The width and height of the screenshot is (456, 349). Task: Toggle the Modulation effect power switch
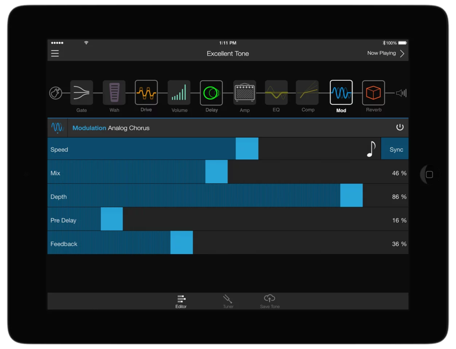400,127
